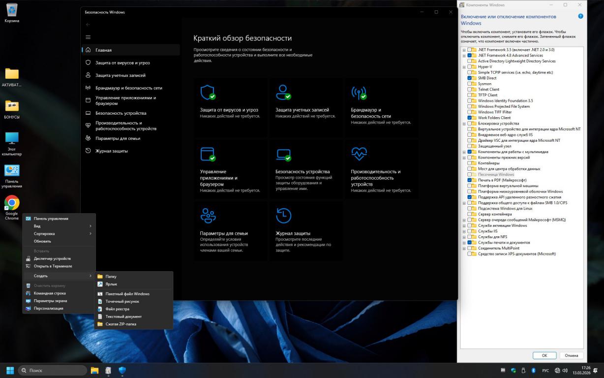604x378 pixels.
Task: Uncheck the SMB Direct checkbox
Action: (x=470, y=78)
